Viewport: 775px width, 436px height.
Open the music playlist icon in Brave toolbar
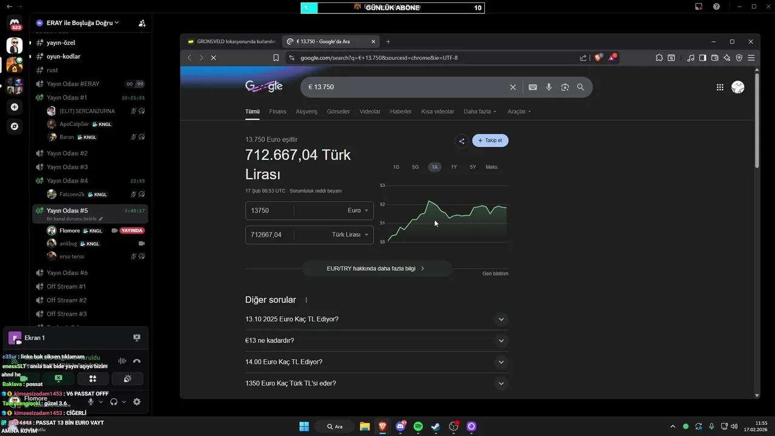691,58
